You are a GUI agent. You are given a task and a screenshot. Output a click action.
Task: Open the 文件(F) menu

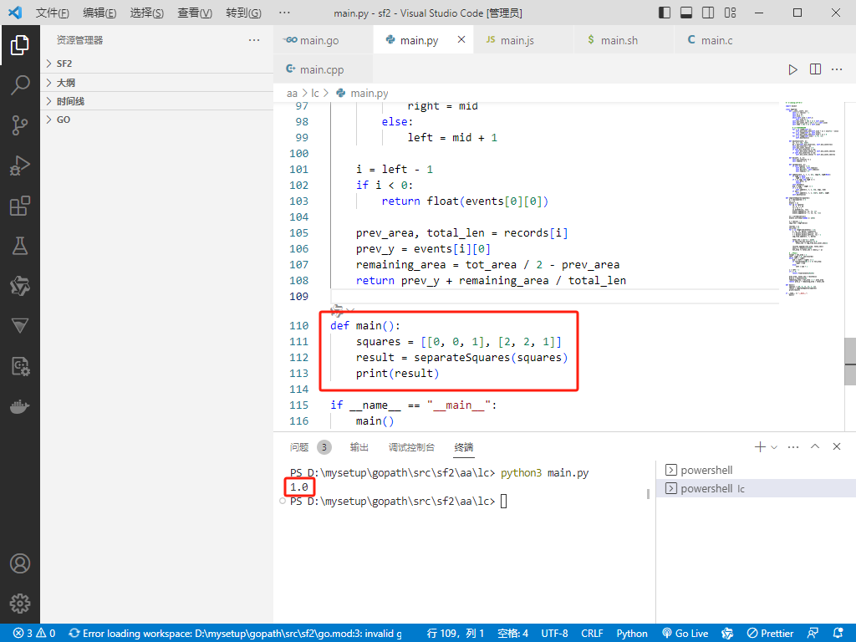[x=53, y=13]
